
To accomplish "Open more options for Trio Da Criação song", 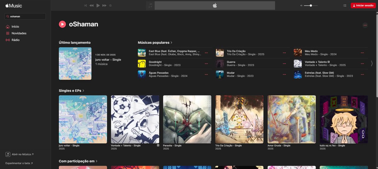I will point(284,53).
